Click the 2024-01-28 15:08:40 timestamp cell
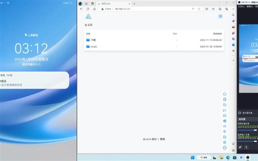 [211, 46]
